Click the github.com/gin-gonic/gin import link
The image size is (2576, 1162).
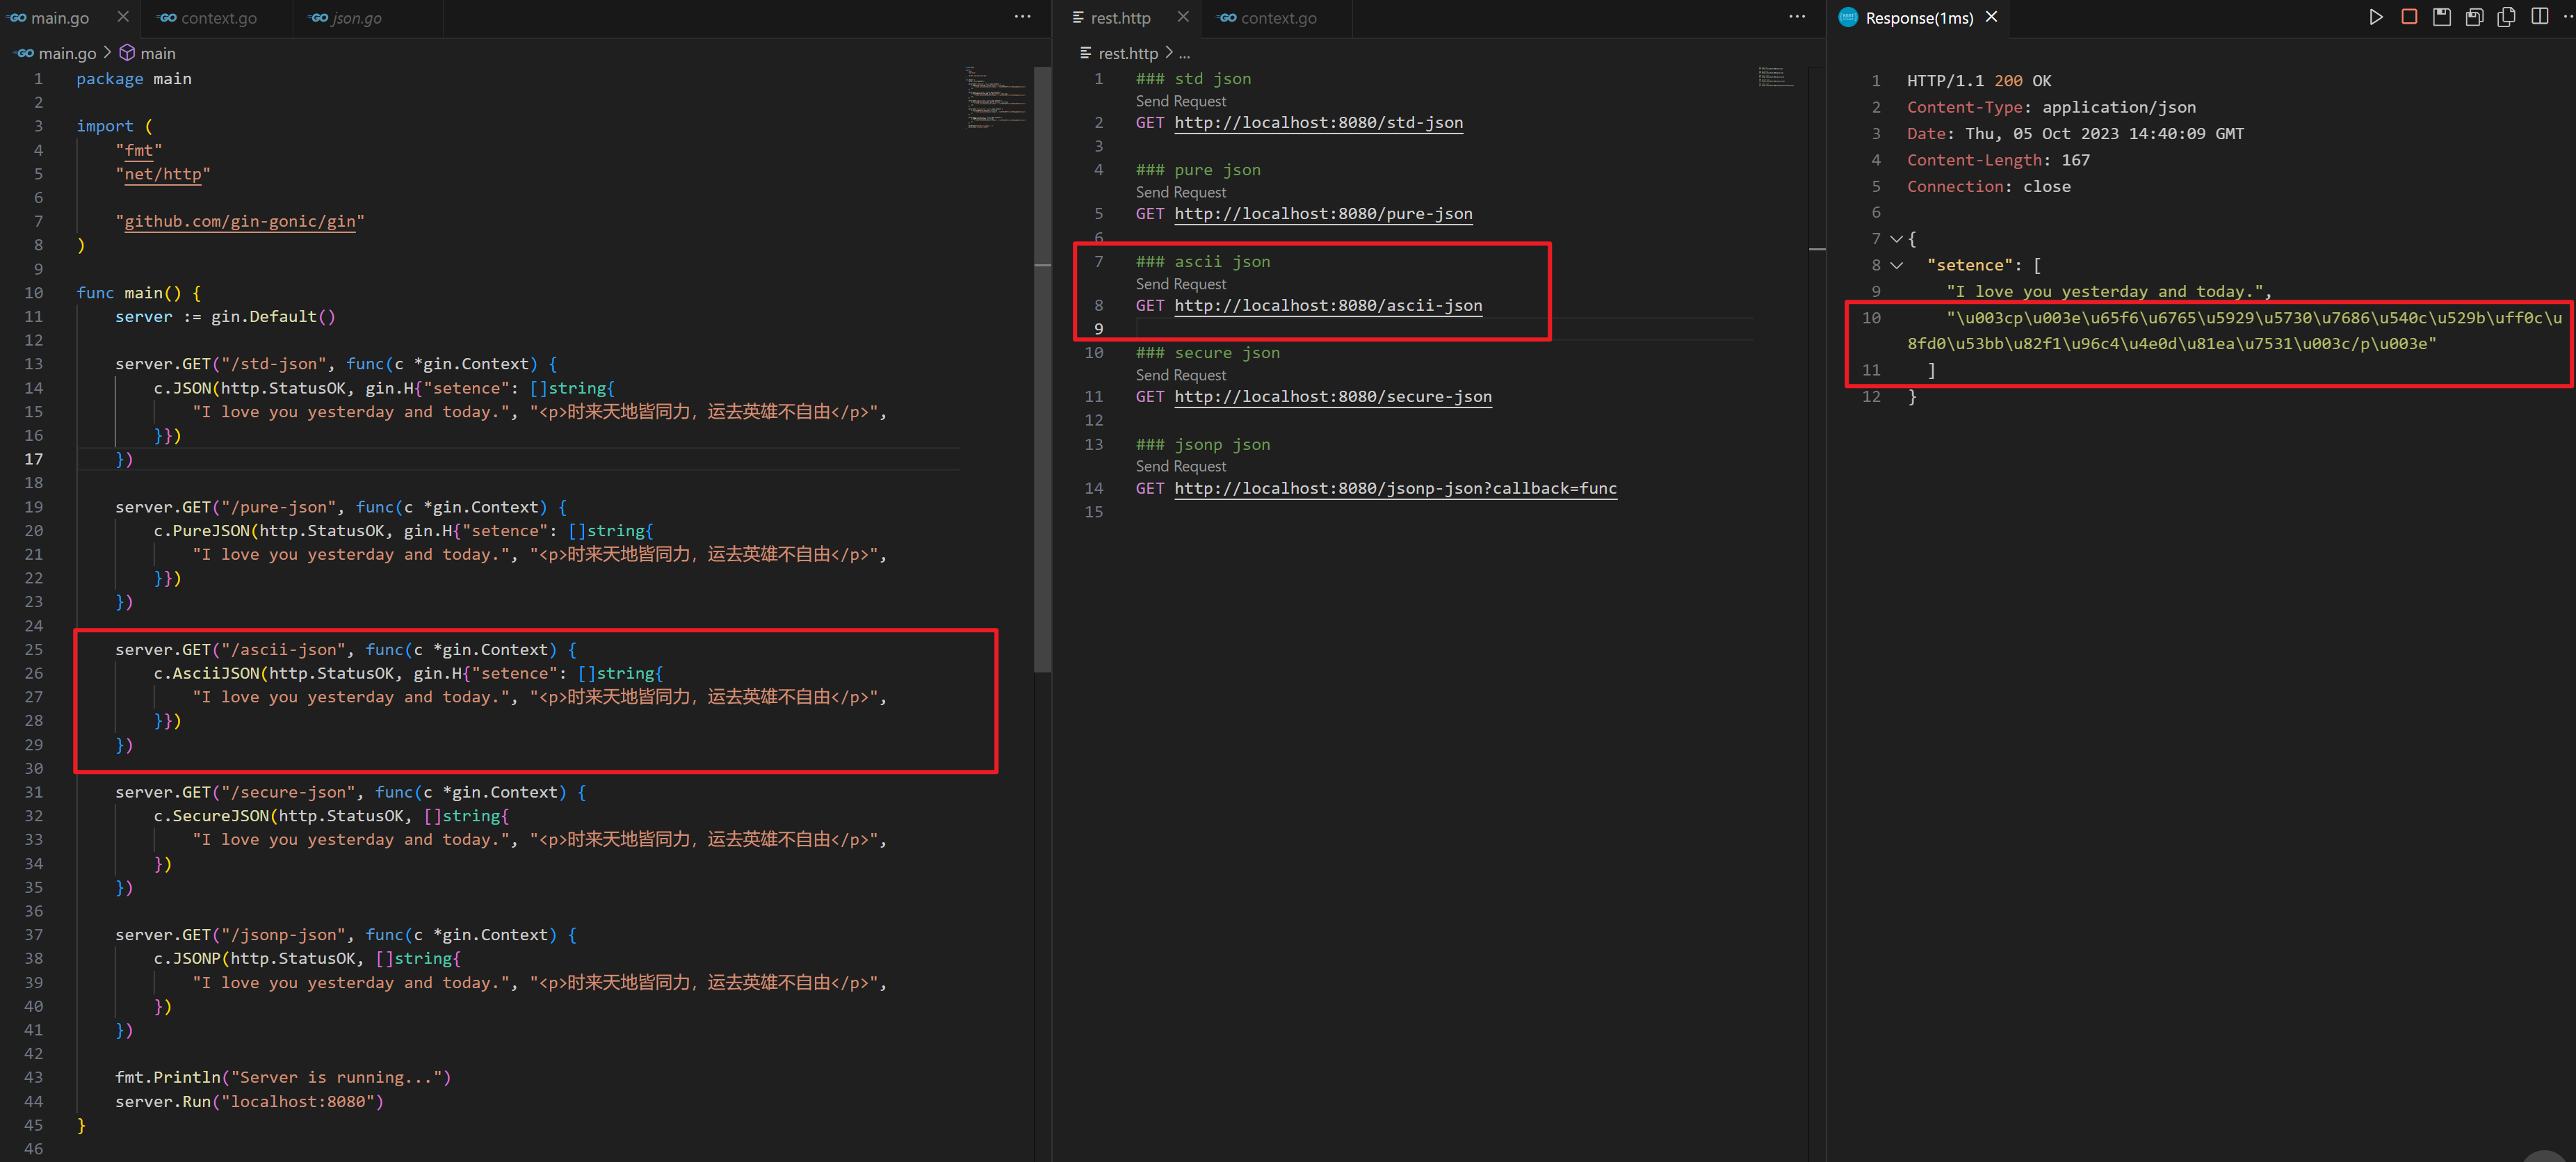coord(239,222)
